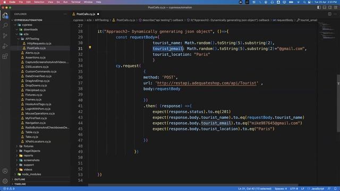
Task: Click the lightbulb code action on line 31
Action: click(x=90, y=47)
